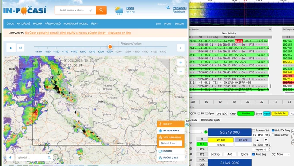Open the AKTUALITA storm news link
The width and height of the screenshot is (294, 166).
click(78, 33)
